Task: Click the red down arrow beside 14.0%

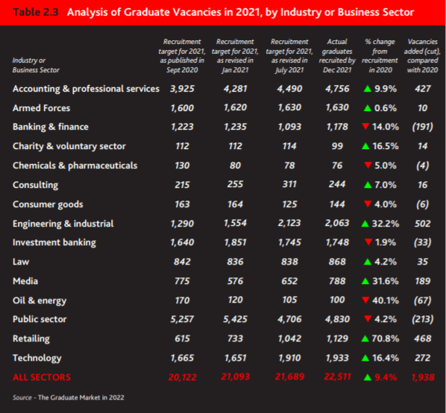Action: [x=365, y=126]
